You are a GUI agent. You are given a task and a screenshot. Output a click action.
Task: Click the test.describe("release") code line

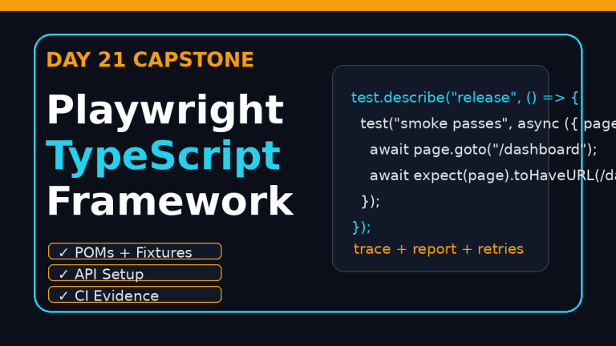(464, 98)
